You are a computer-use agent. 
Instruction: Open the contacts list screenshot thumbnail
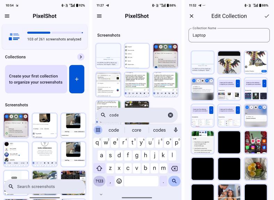16,154
